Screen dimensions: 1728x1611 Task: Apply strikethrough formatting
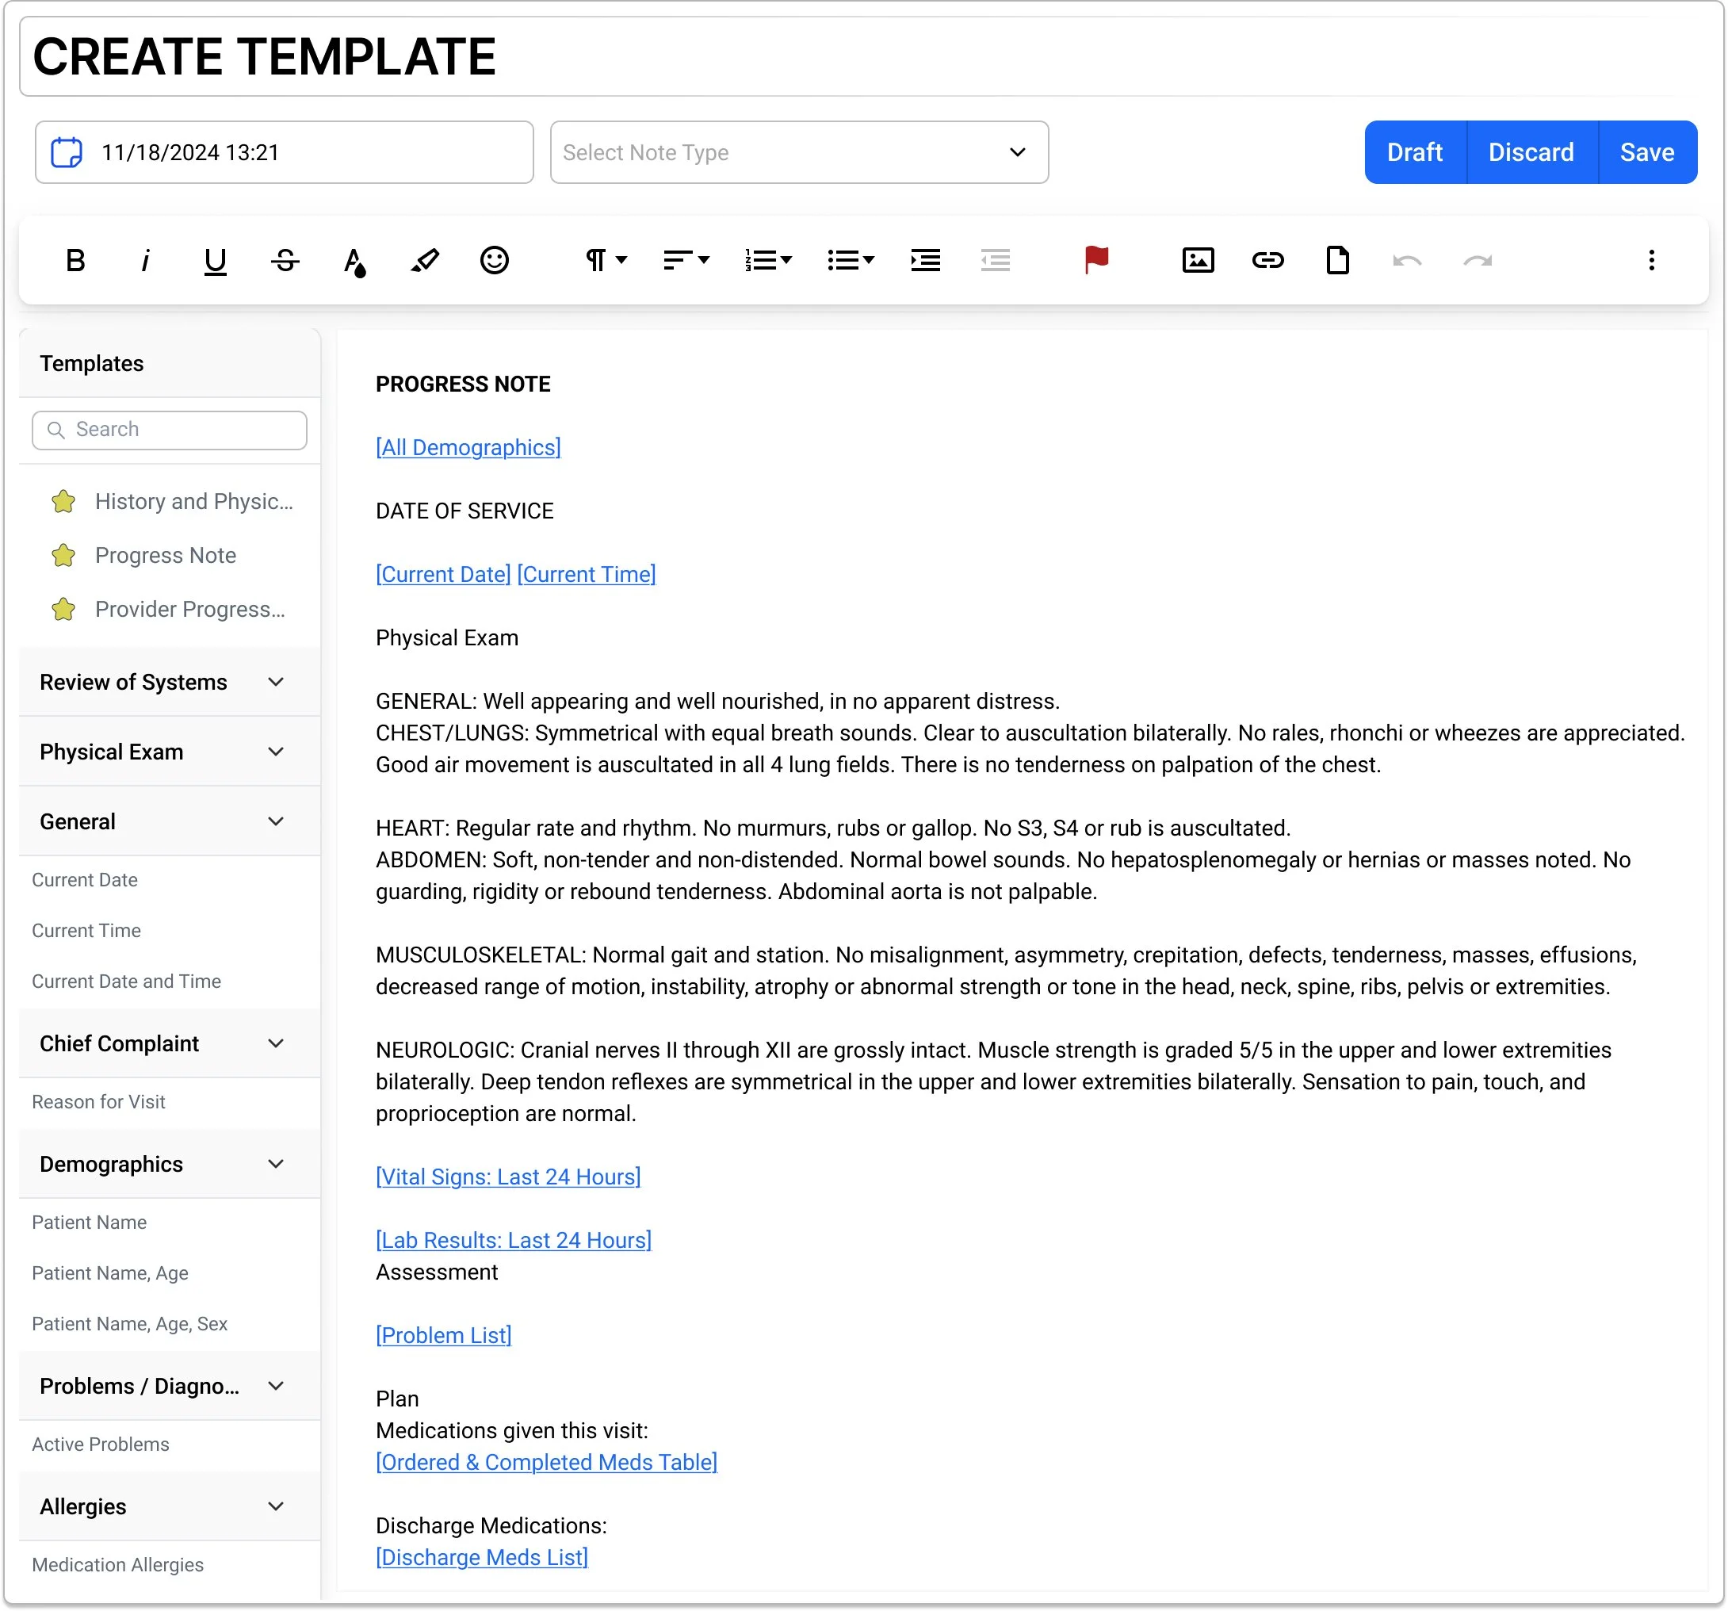tap(285, 260)
